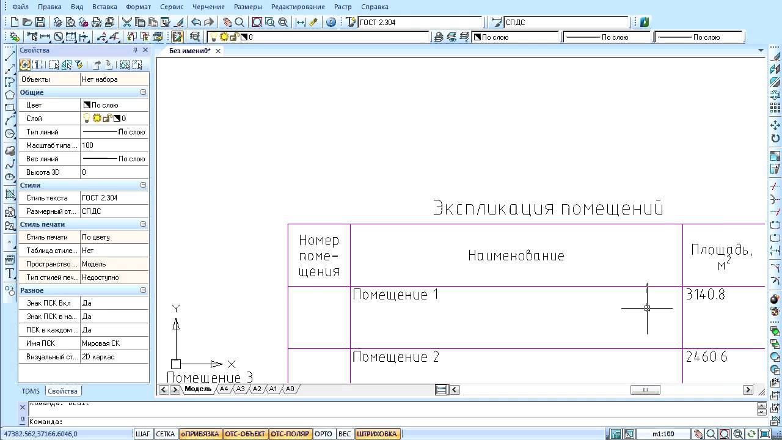Viewport: 782px width, 440px height.
Task: Pin the Свойства panel with pushpin
Action: (x=135, y=50)
